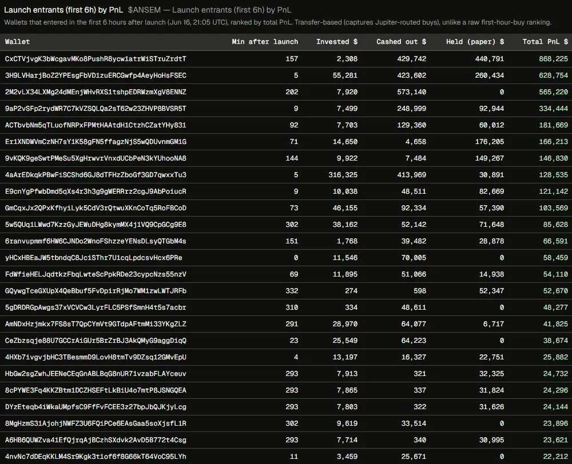572x464 pixels.
Task: Click Invested value 28,970
Action: point(345,324)
